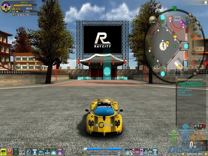Image resolution: width=208 pixels, height=156 pixels.
Task: Open the garage house icon
Action: click(16, 152)
